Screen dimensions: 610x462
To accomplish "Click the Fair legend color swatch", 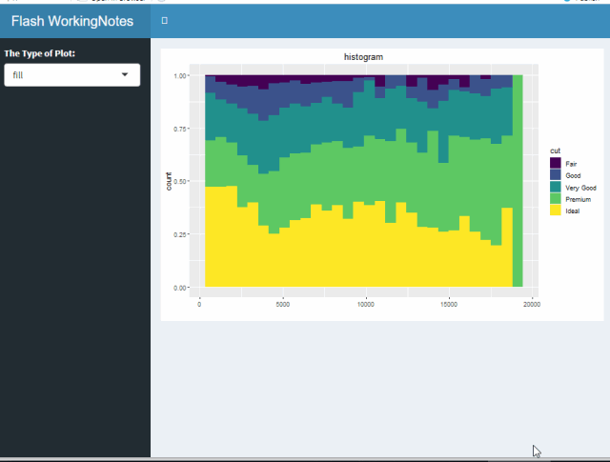I will pos(556,163).
